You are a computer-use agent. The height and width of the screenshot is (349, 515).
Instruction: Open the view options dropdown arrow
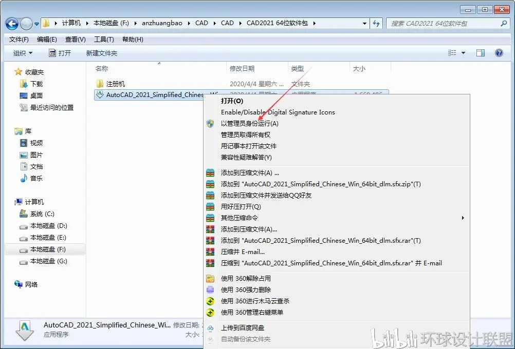[x=464, y=53]
